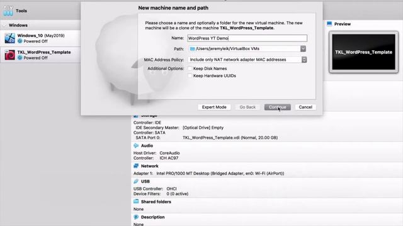Screen dimensions: 403x226
Task: Click the Audio section heading
Action: point(147,146)
